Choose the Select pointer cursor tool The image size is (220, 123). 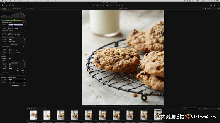pyautogui.click(x=94, y=6)
